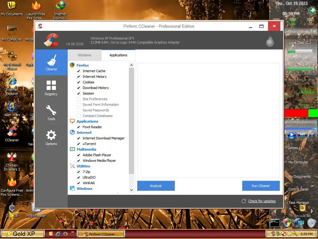
Task: Uncheck Foxit Reader checkbox
Action: tap(79, 127)
